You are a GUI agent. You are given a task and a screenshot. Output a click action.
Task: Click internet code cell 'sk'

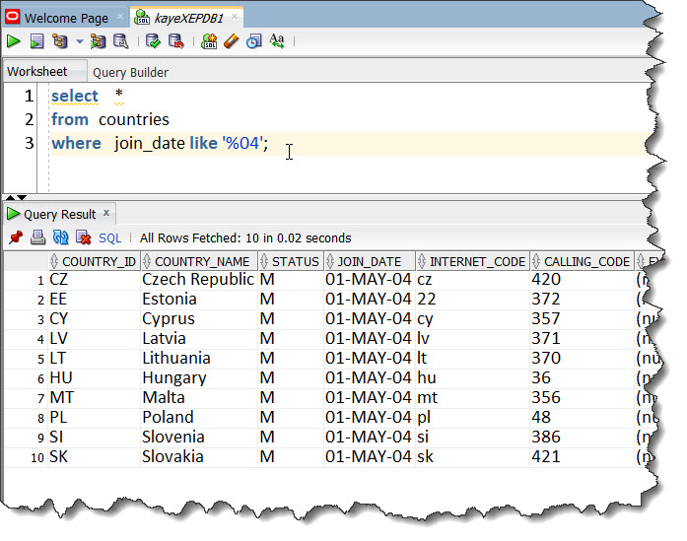[472, 457]
